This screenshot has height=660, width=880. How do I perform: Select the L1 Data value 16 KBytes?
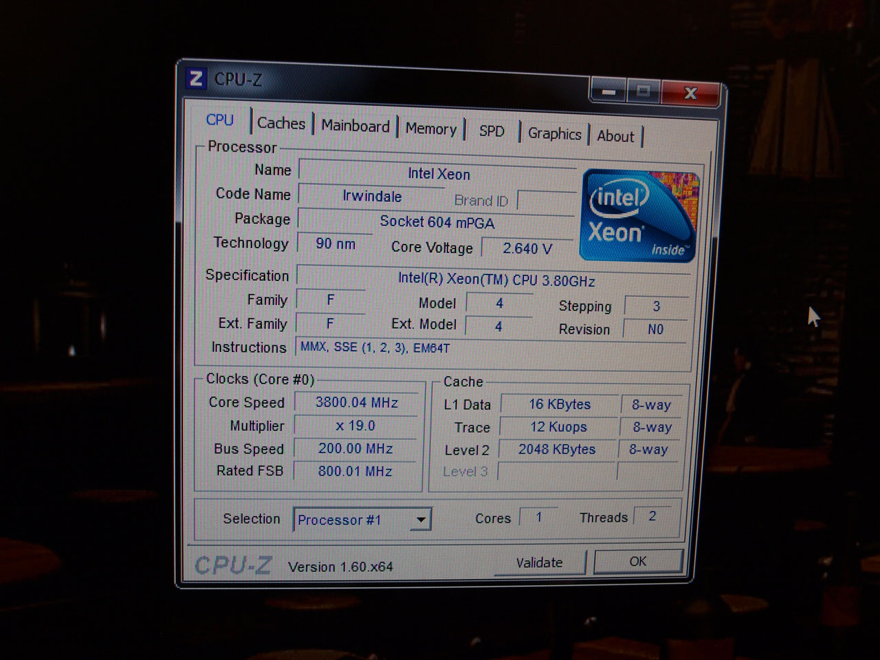click(560, 405)
